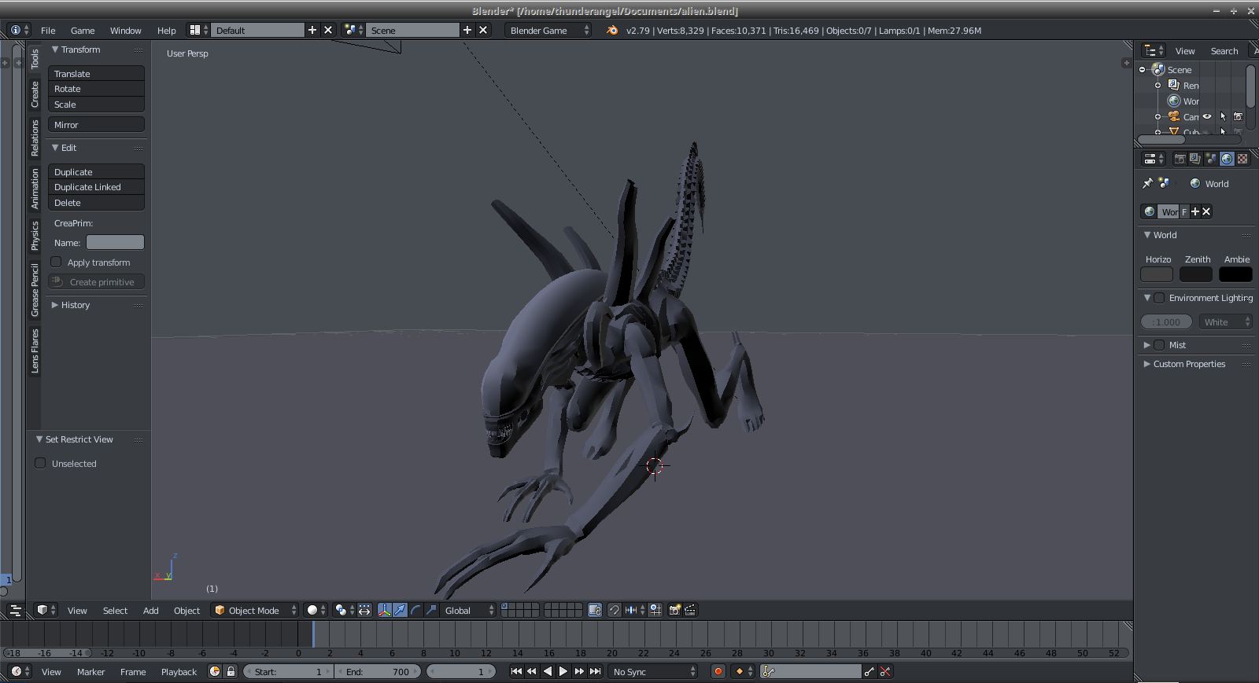
Task: Open the Game menu
Action: 83,30
